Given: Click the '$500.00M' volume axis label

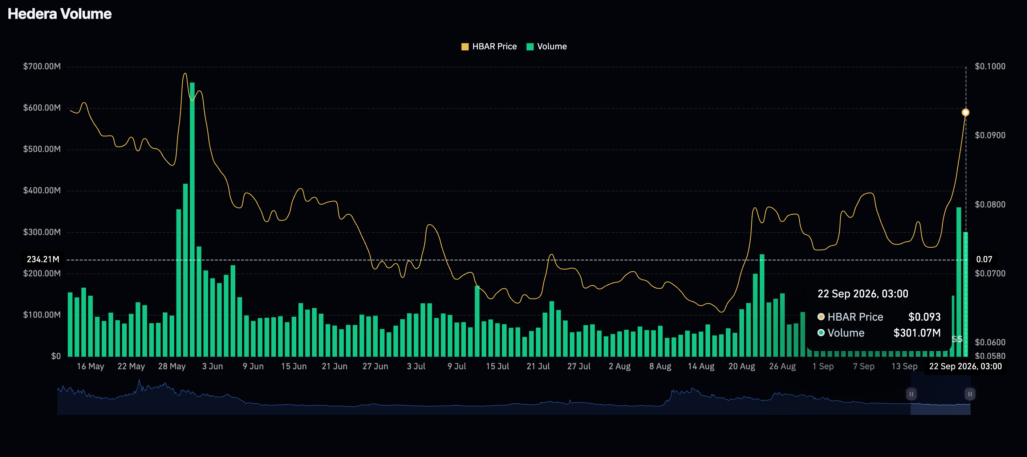Looking at the screenshot, I should click(42, 149).
